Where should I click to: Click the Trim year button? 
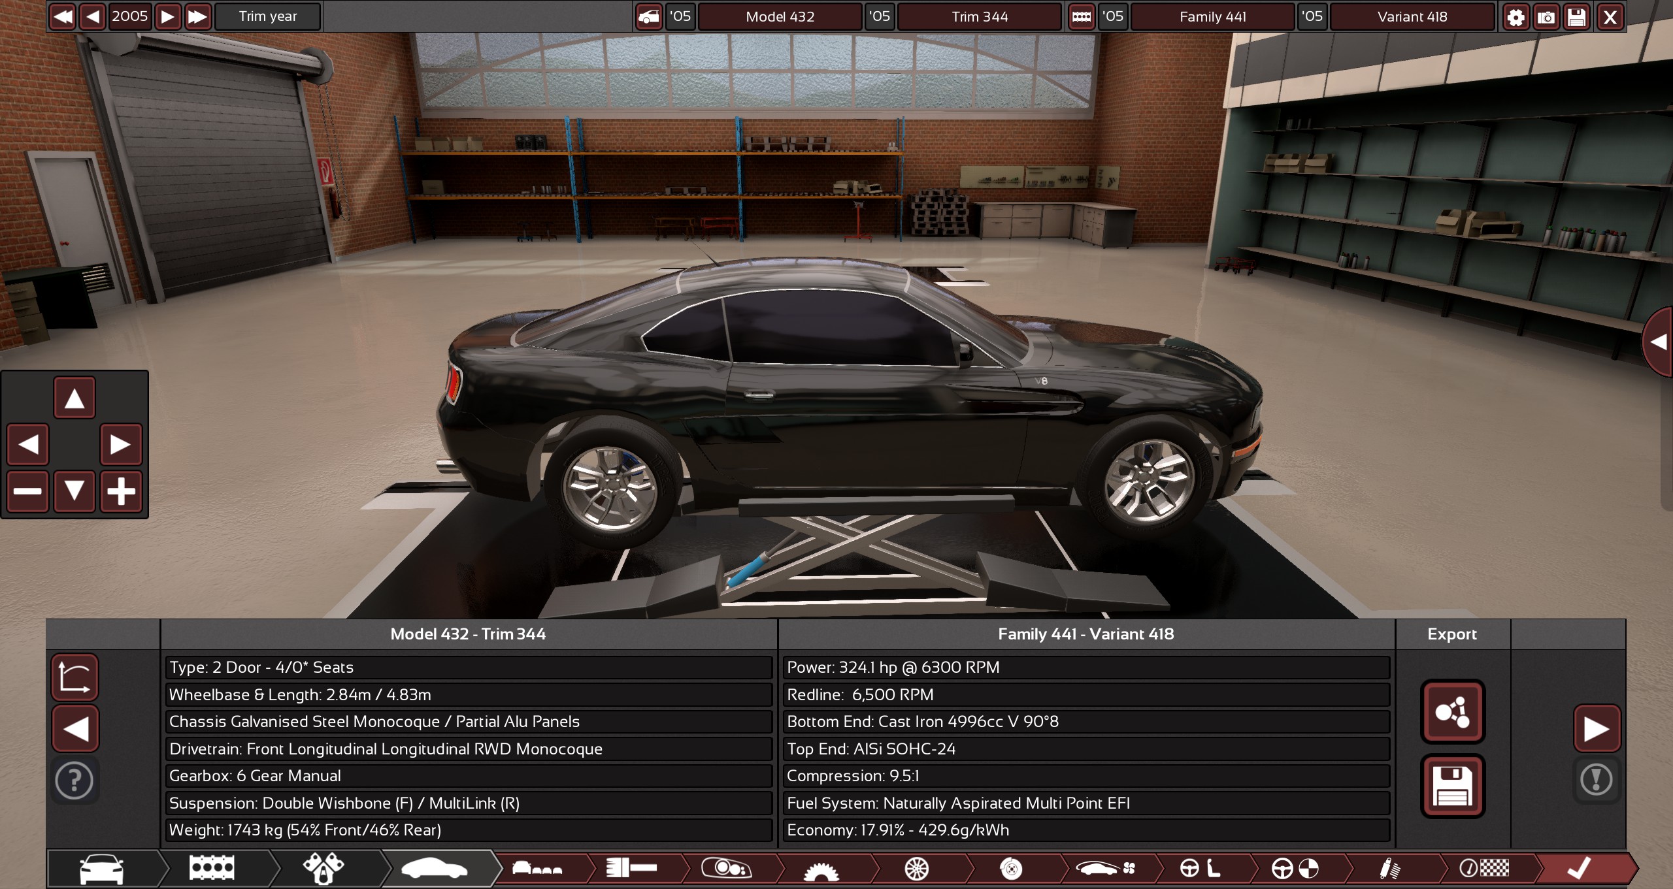tap(268, 16)
